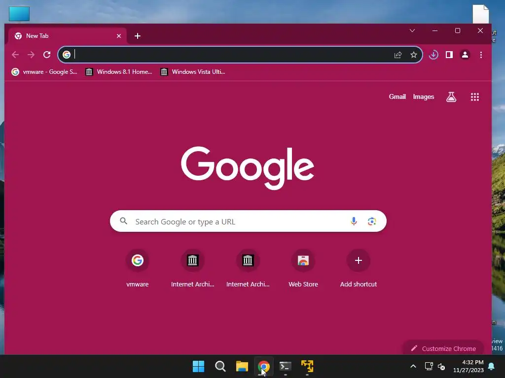Open the Windows Vista Ultimate bookmark

pos(193,72)
